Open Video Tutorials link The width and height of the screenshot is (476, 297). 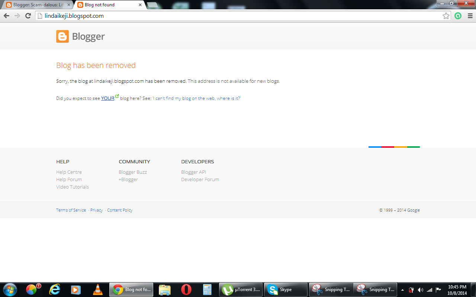coord(73,187)
